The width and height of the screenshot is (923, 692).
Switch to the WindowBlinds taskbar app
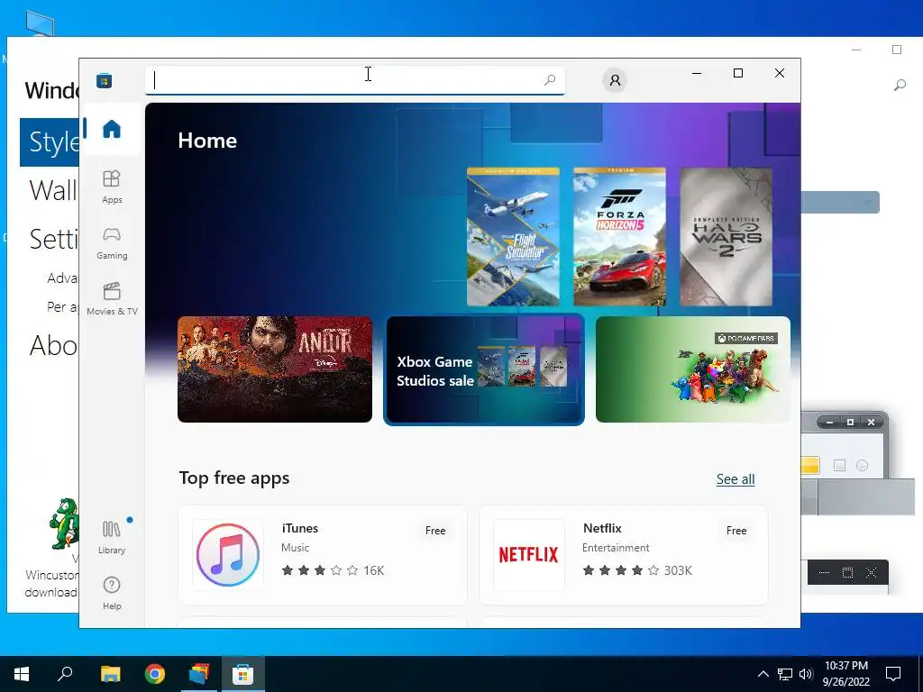(199, 674)
